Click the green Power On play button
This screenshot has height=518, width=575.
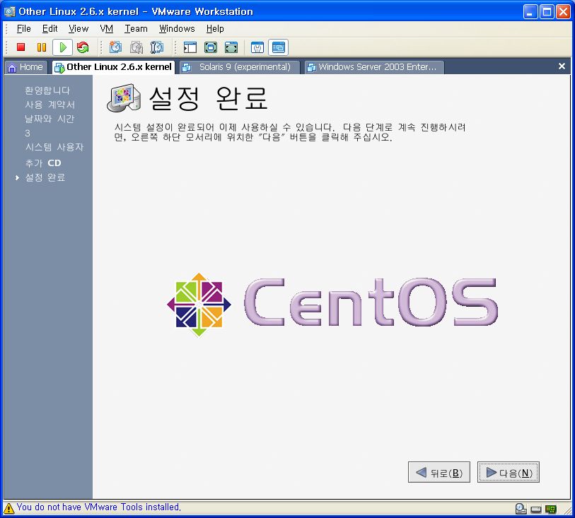(x=62, y=47)
